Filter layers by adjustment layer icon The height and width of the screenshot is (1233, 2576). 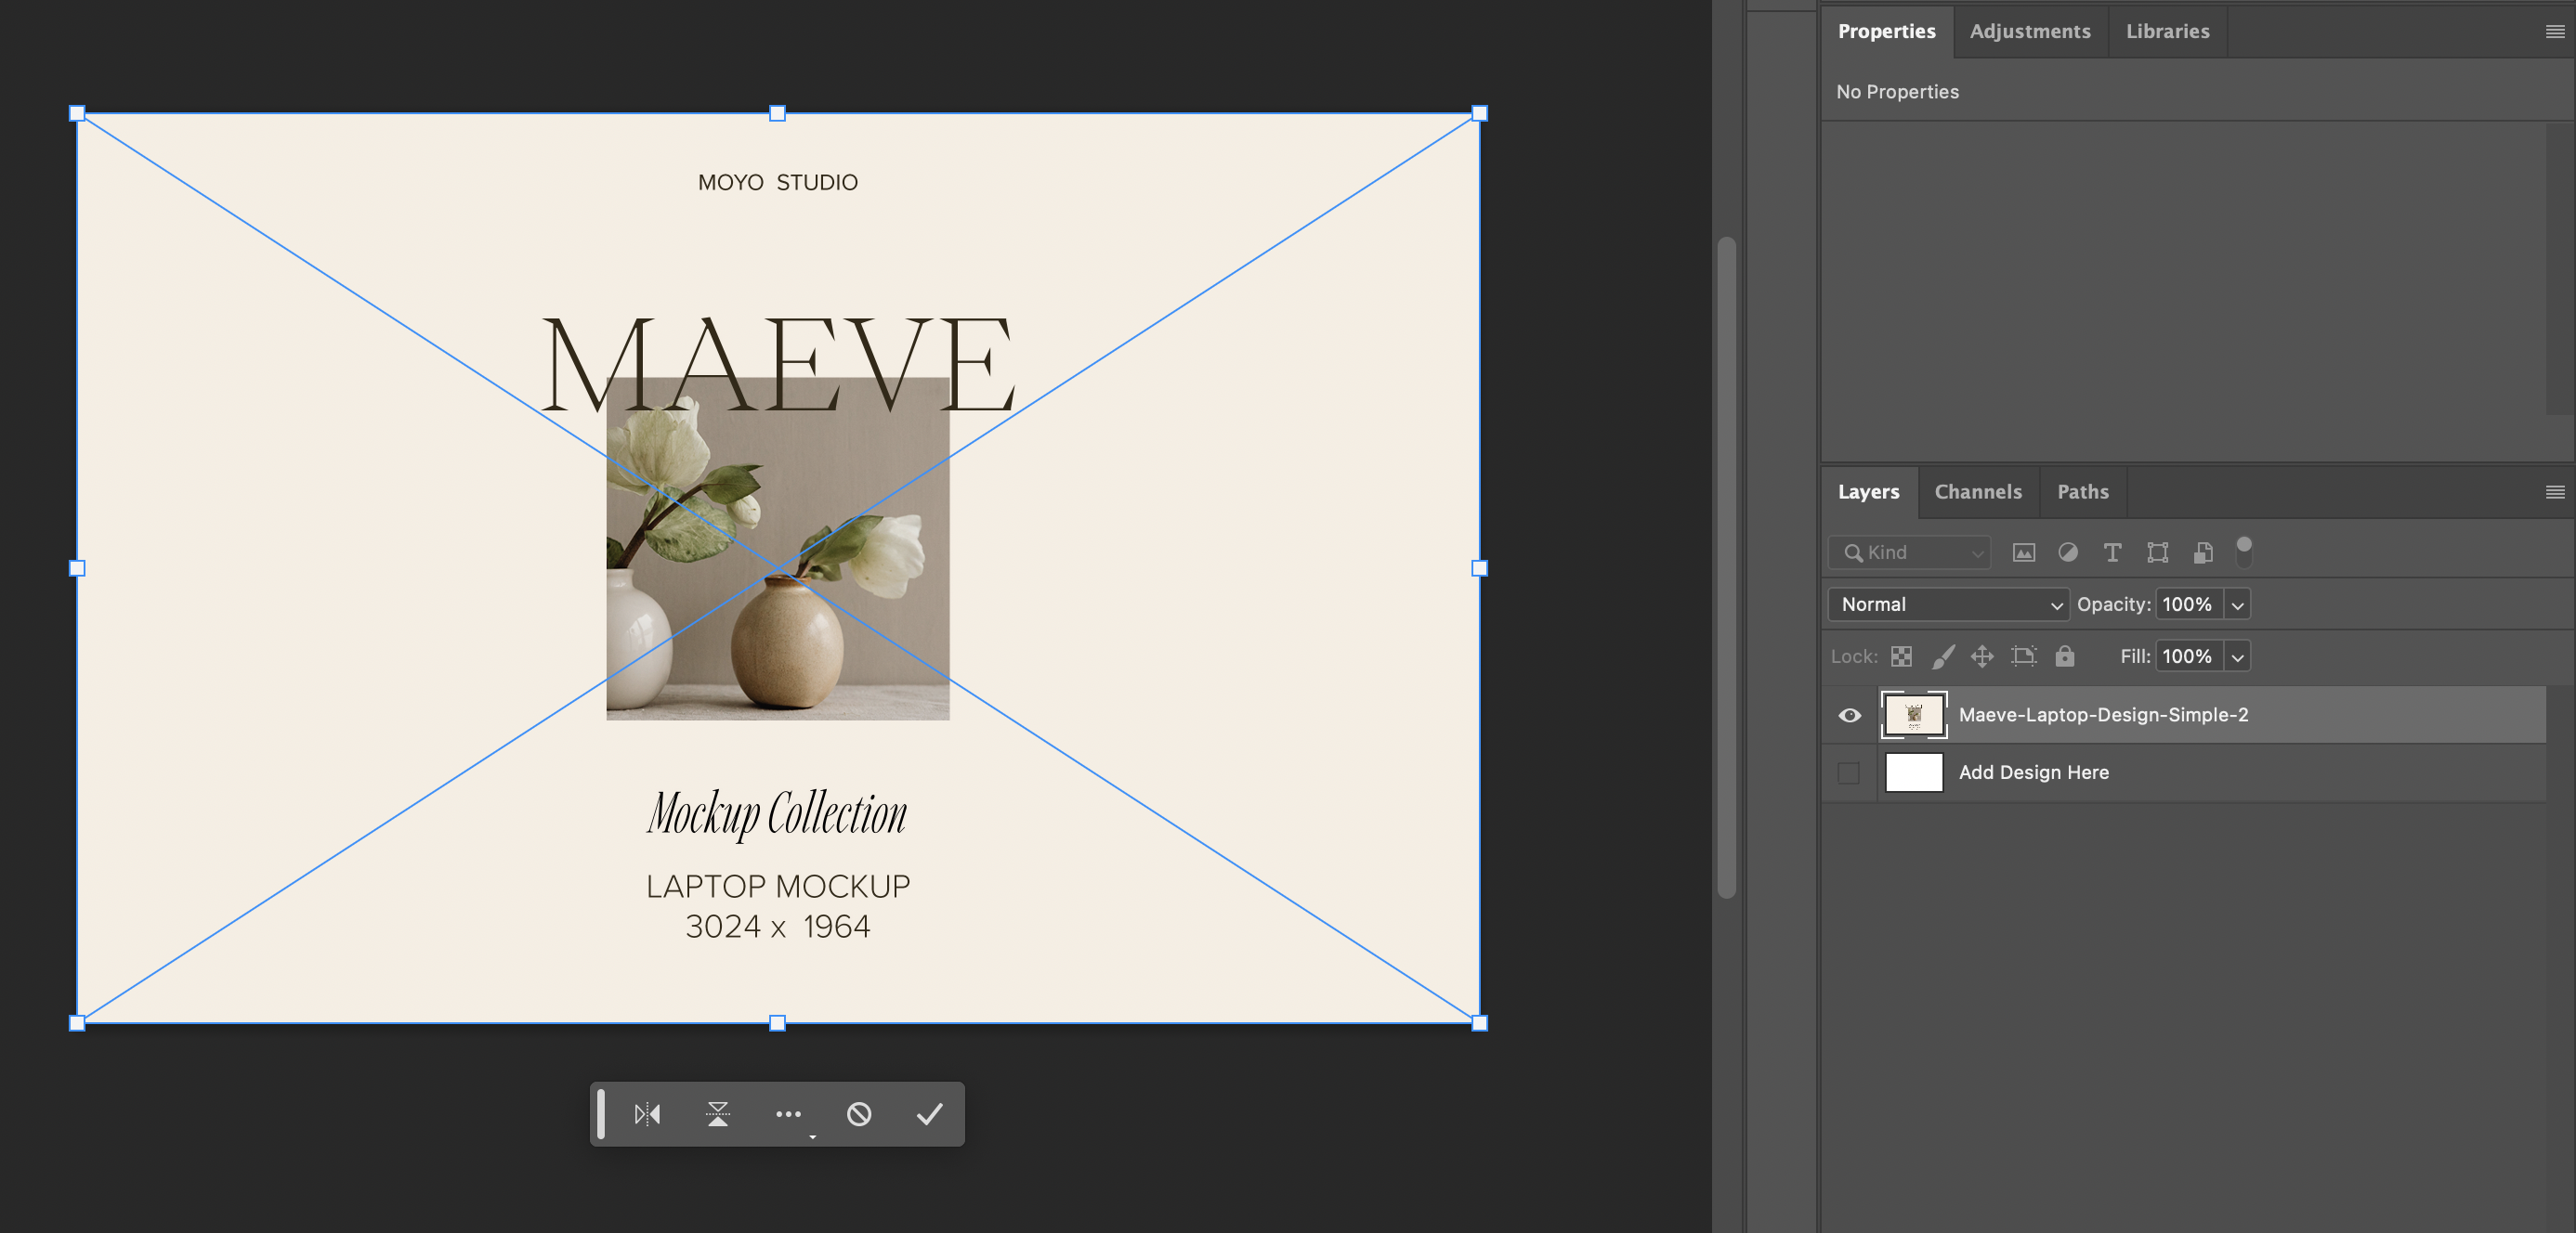click(x=2068, y=552)
